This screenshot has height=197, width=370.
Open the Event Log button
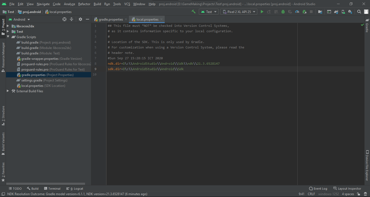point(318,189)
